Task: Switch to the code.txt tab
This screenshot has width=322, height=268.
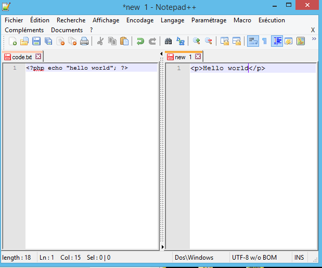Action: (22, 57)
